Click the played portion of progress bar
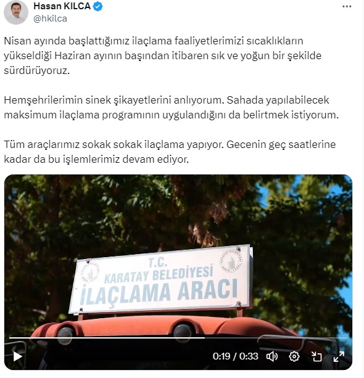Screen dimensions: 364x378 107,338
